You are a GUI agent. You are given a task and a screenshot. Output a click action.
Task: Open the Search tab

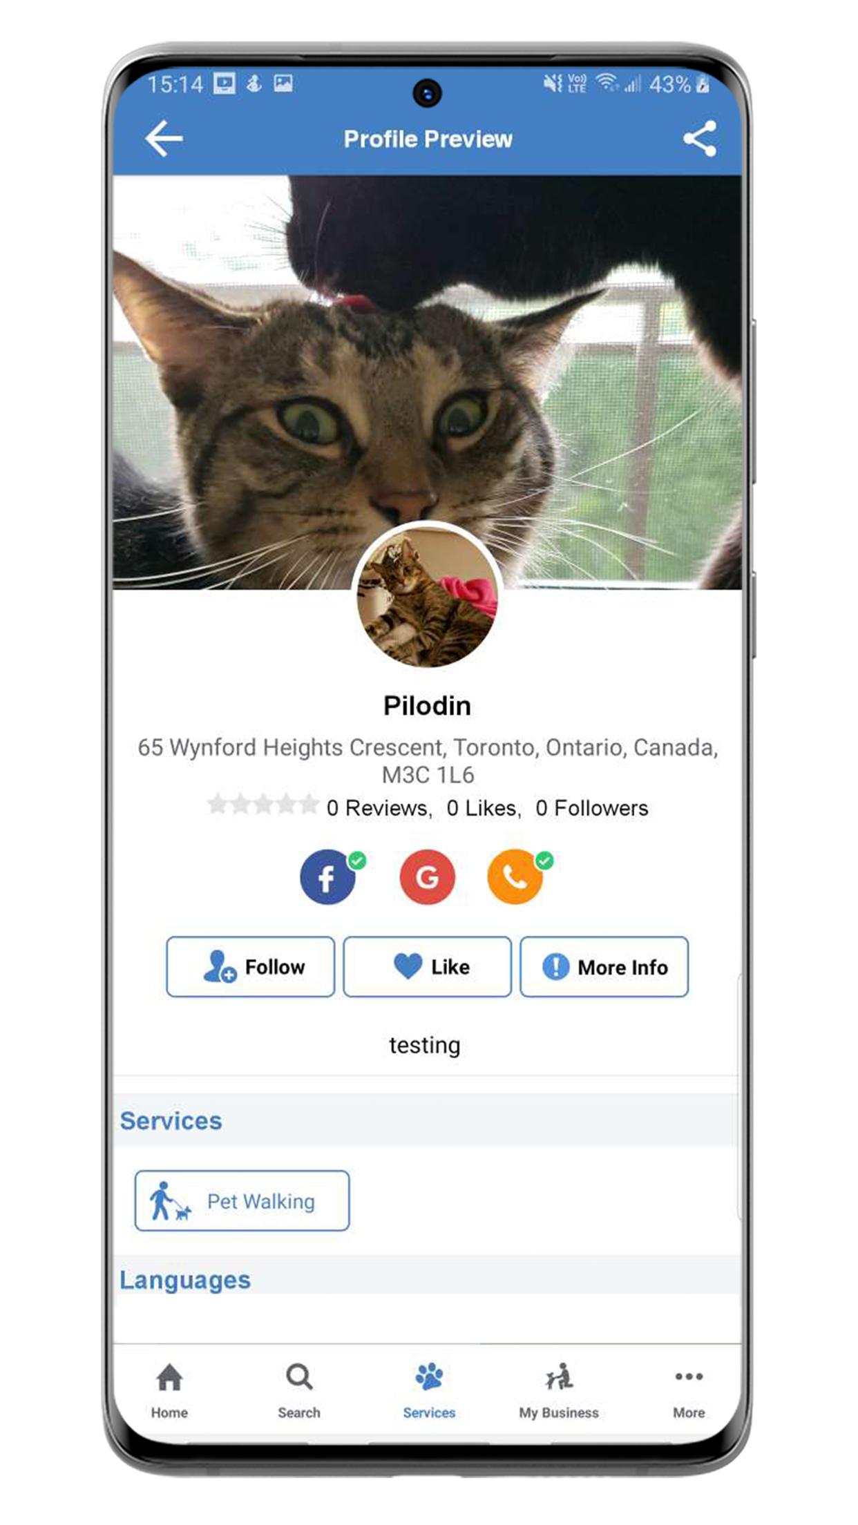tap(299, 1390)
